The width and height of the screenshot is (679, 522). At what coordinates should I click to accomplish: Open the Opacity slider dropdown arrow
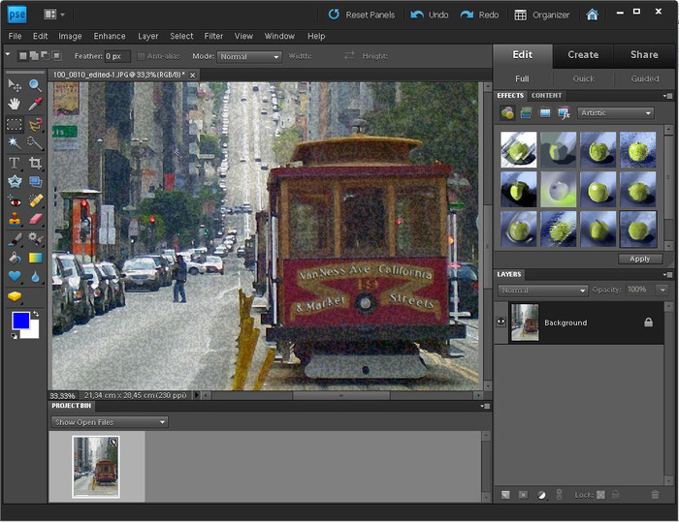(663, 290)
